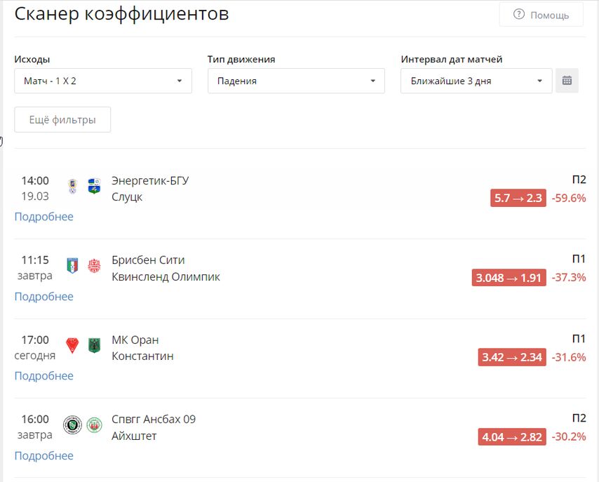599x482 pixels.
Task: Click the Энергетик-БГУ team logo
Action: (x=72, y=187)
